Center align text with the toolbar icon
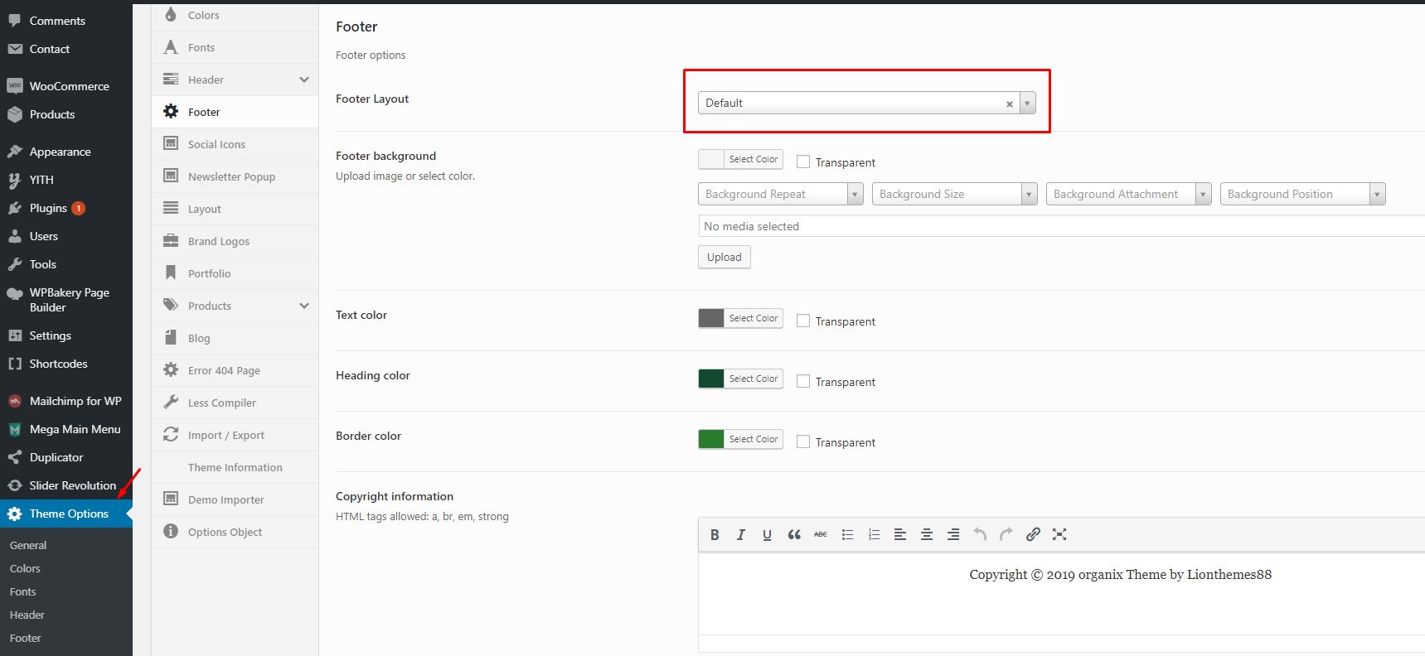 [x=927, y=535]
